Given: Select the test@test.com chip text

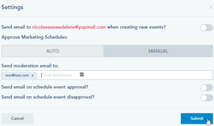Looking at the screenshot, I should point(17,76).
